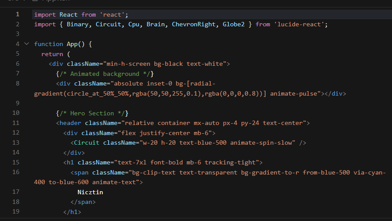Viewport: 392px width, 221px height.
Task: Click tracking-tight in the h1 className
Action: coord(230,162)
